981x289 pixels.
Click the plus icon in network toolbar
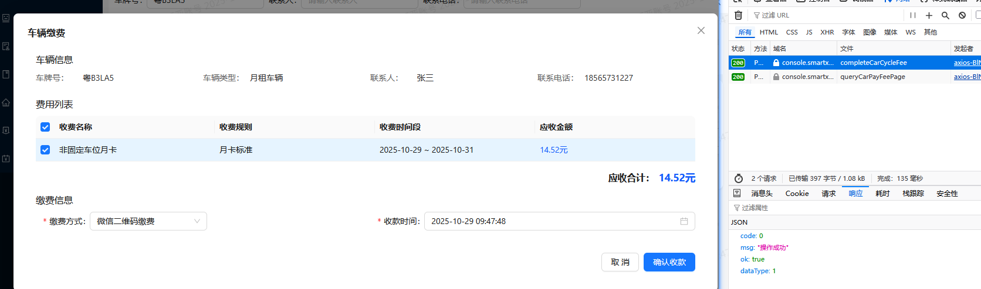click(929, 15)
